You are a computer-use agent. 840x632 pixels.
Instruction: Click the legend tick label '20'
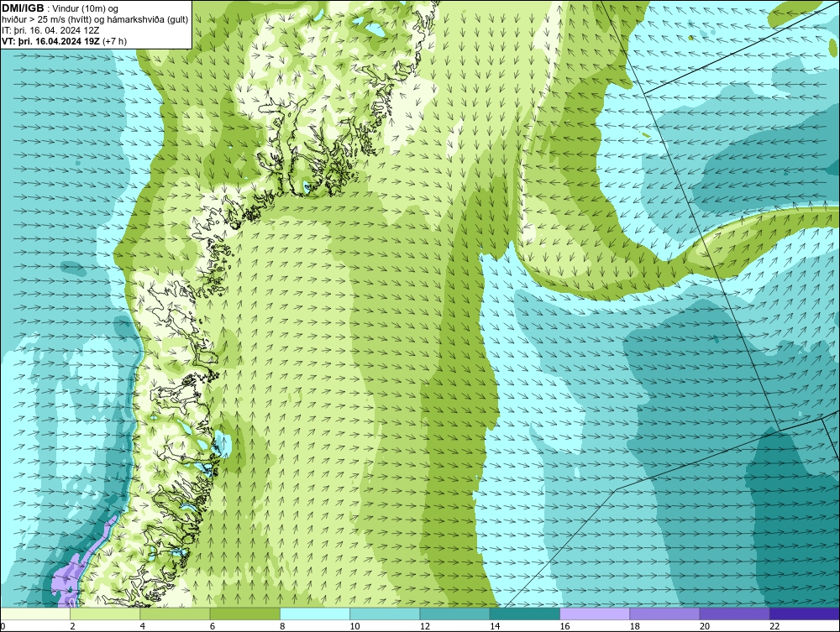pyautogui.click(x=705, y=626)
